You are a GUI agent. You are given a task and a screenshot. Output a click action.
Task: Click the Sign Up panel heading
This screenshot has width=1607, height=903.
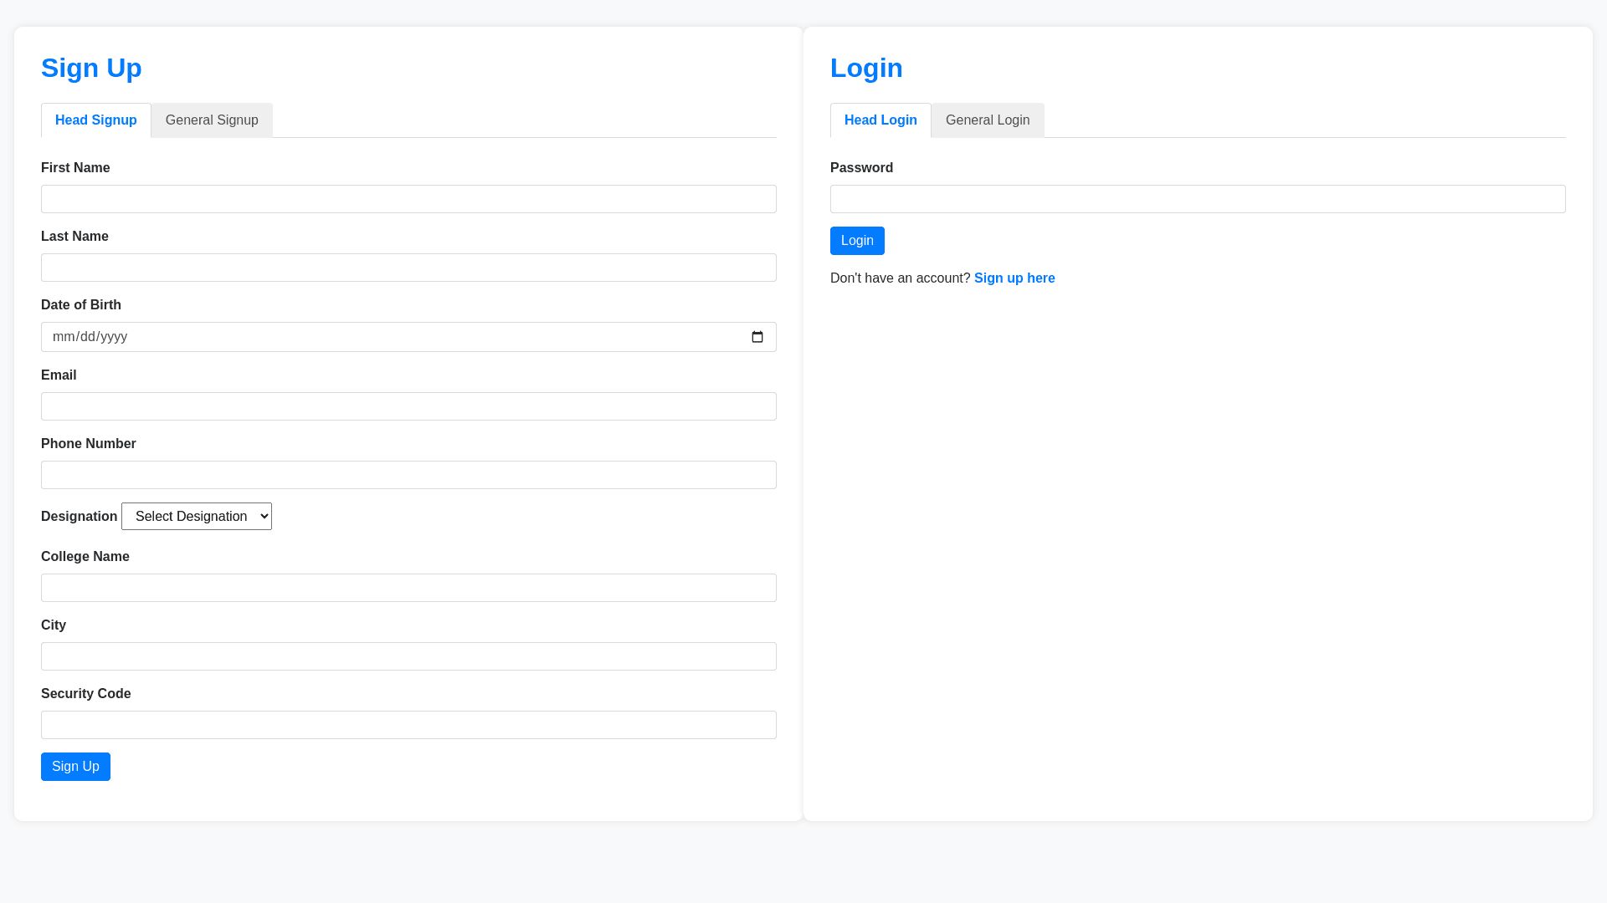[91, 68]
